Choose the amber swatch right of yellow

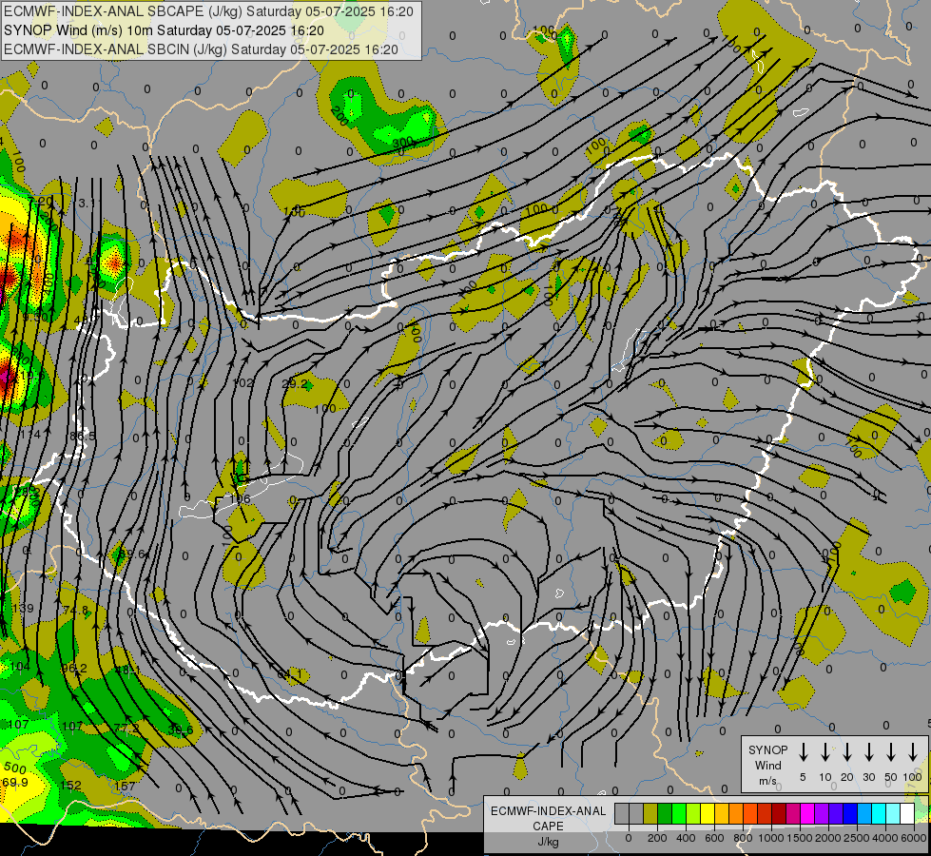pos(722,813)
